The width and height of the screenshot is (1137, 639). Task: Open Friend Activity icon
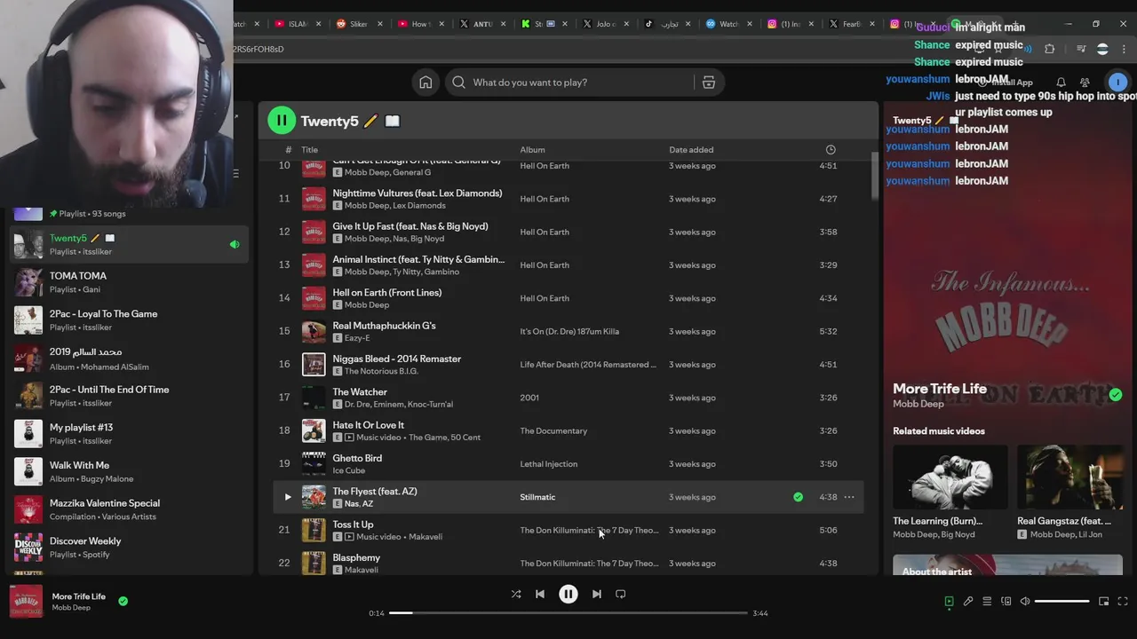click(1085, 83)
